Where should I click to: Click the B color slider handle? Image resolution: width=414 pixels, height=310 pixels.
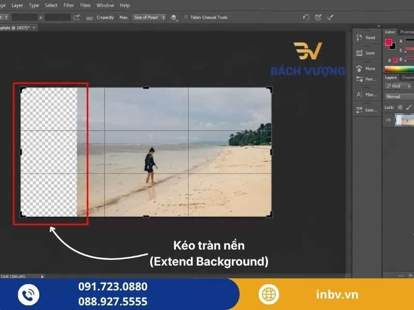coord(406,61)
